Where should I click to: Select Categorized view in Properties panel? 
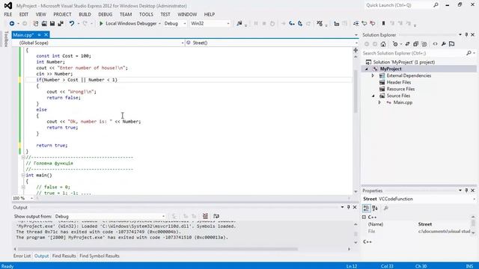pos(366,208)
